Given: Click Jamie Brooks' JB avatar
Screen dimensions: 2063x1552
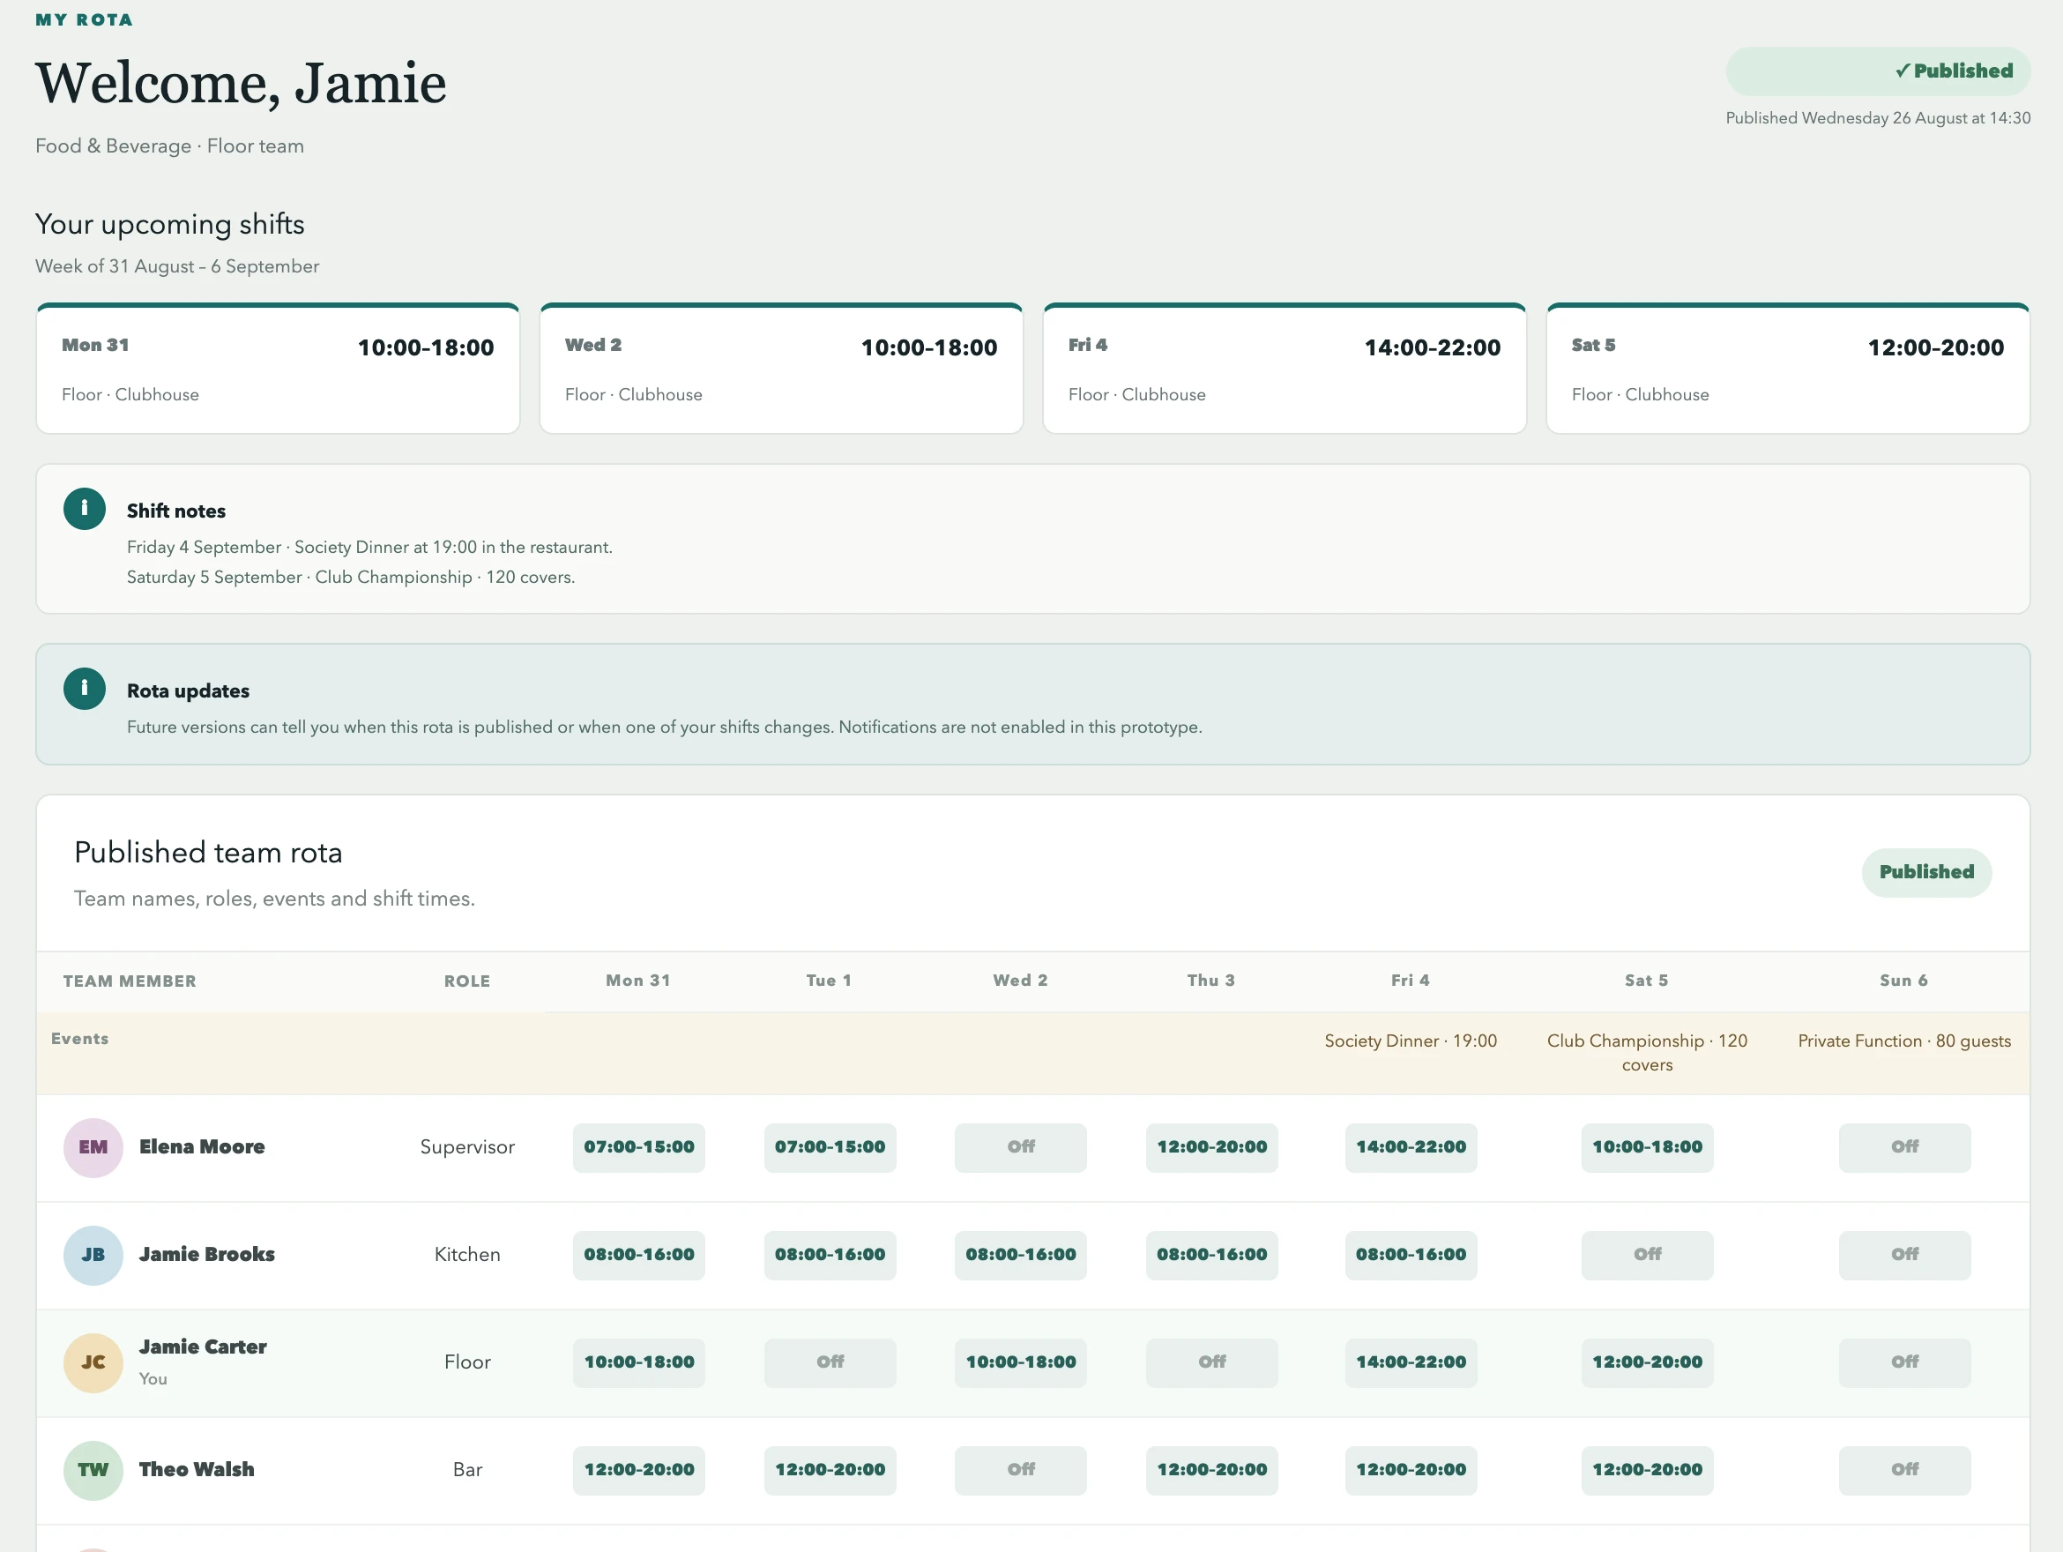Looking at the screenshot, I should [93, 1255].
